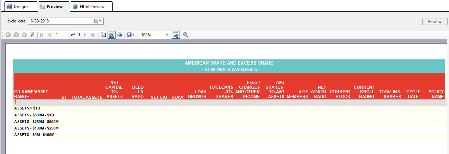449x154 pixels.
Task: Click the CURRENT BLOCK header
Action: (x=340, y=94)
